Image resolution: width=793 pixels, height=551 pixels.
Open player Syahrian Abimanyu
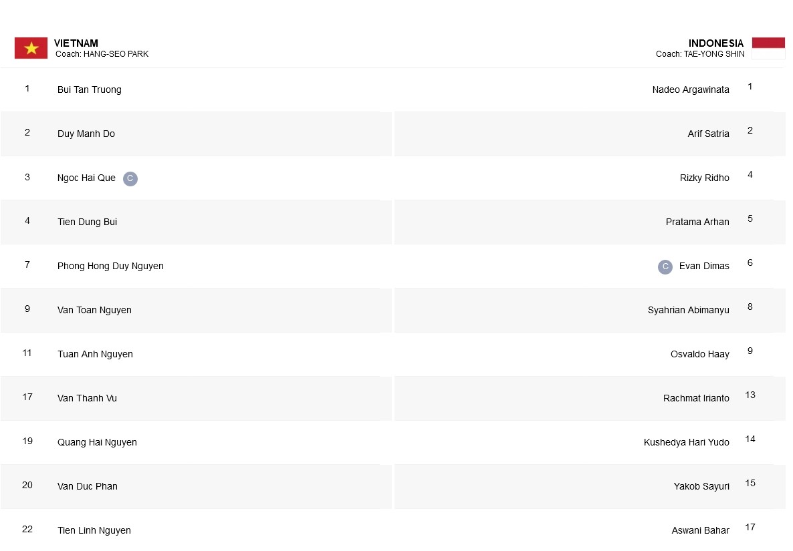tap(688, 310)
